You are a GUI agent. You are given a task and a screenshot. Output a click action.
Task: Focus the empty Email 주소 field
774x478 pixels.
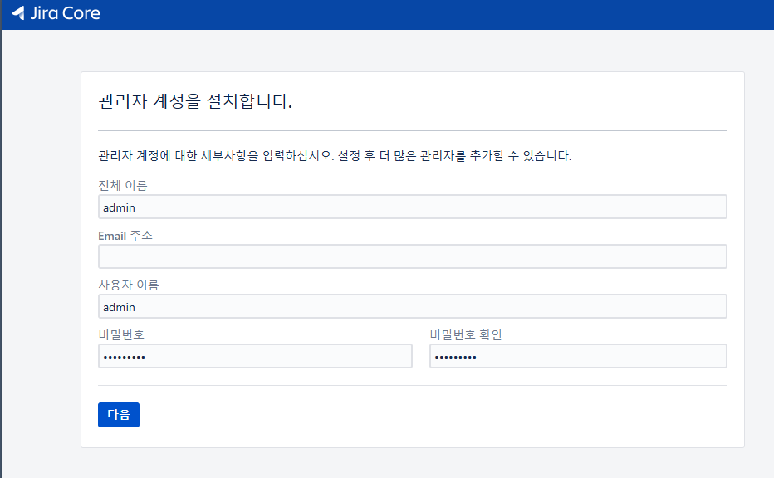click(x=412, y=256)
